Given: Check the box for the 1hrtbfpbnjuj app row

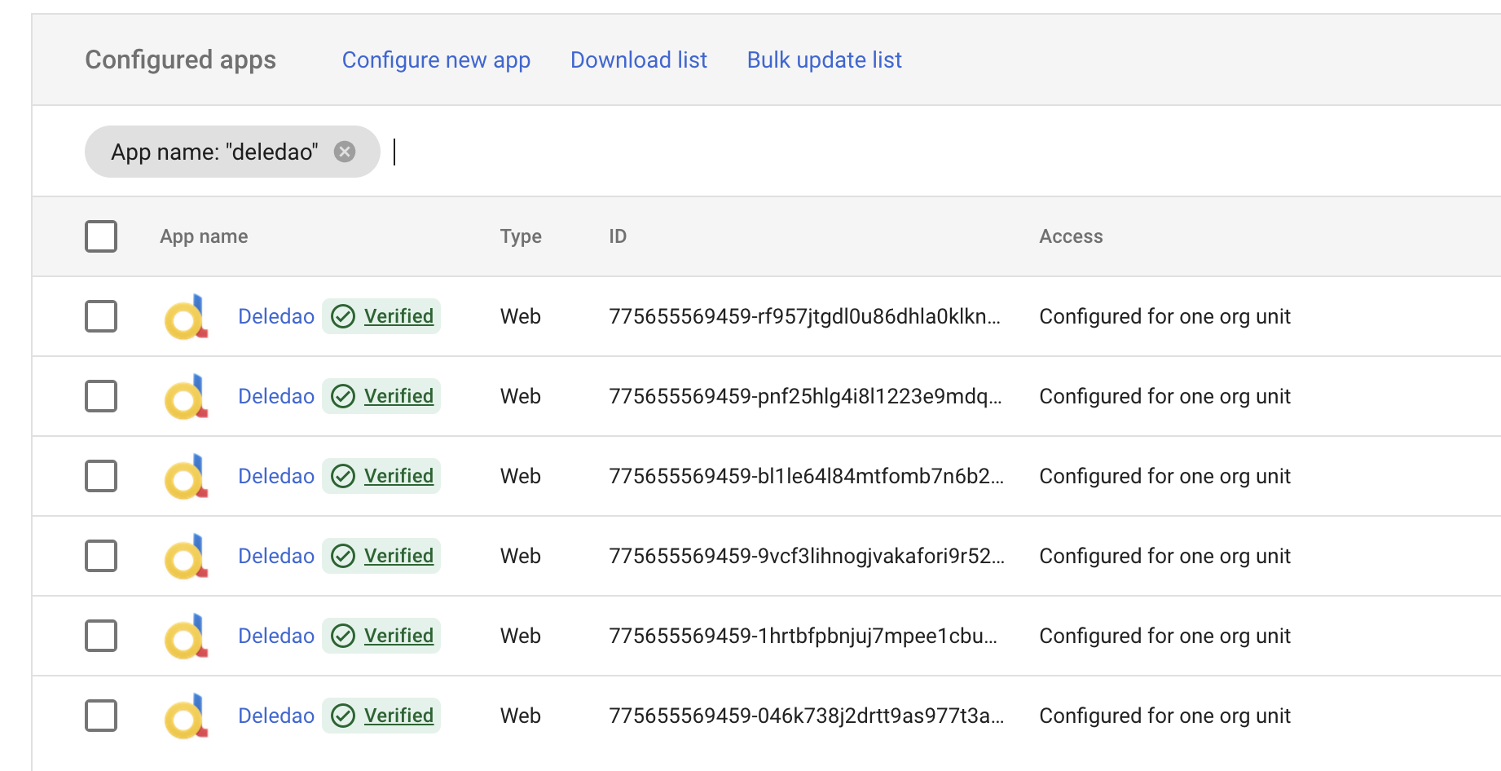Looking at the screenshot, I should (101, 636).
